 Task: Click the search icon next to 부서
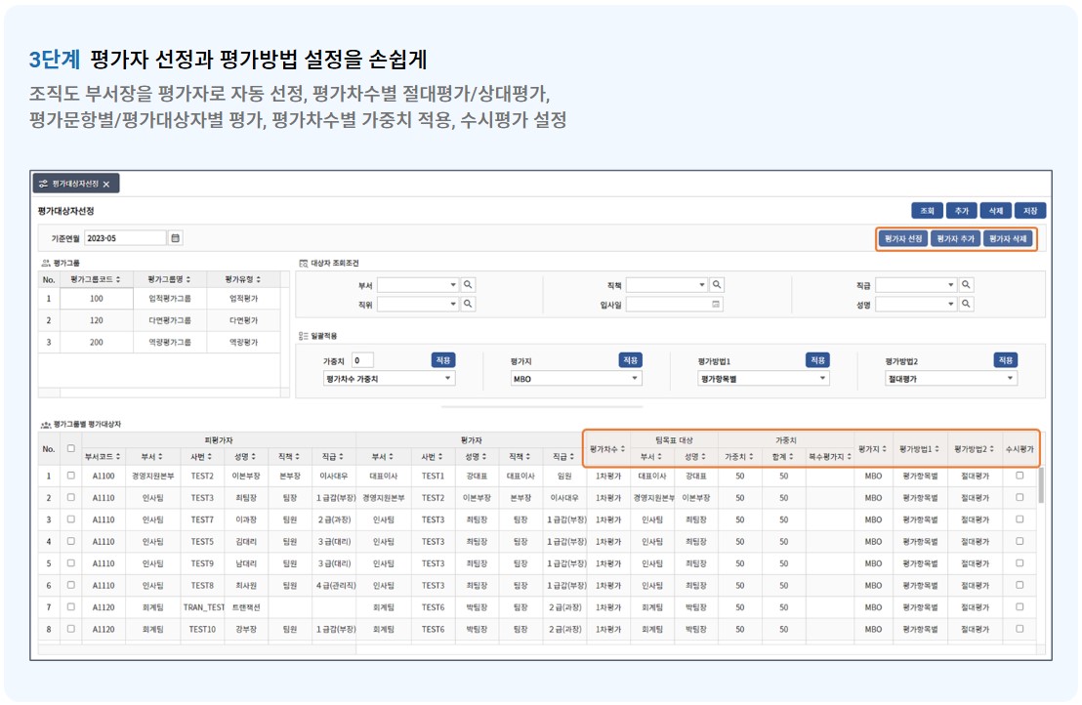(468, 284)
